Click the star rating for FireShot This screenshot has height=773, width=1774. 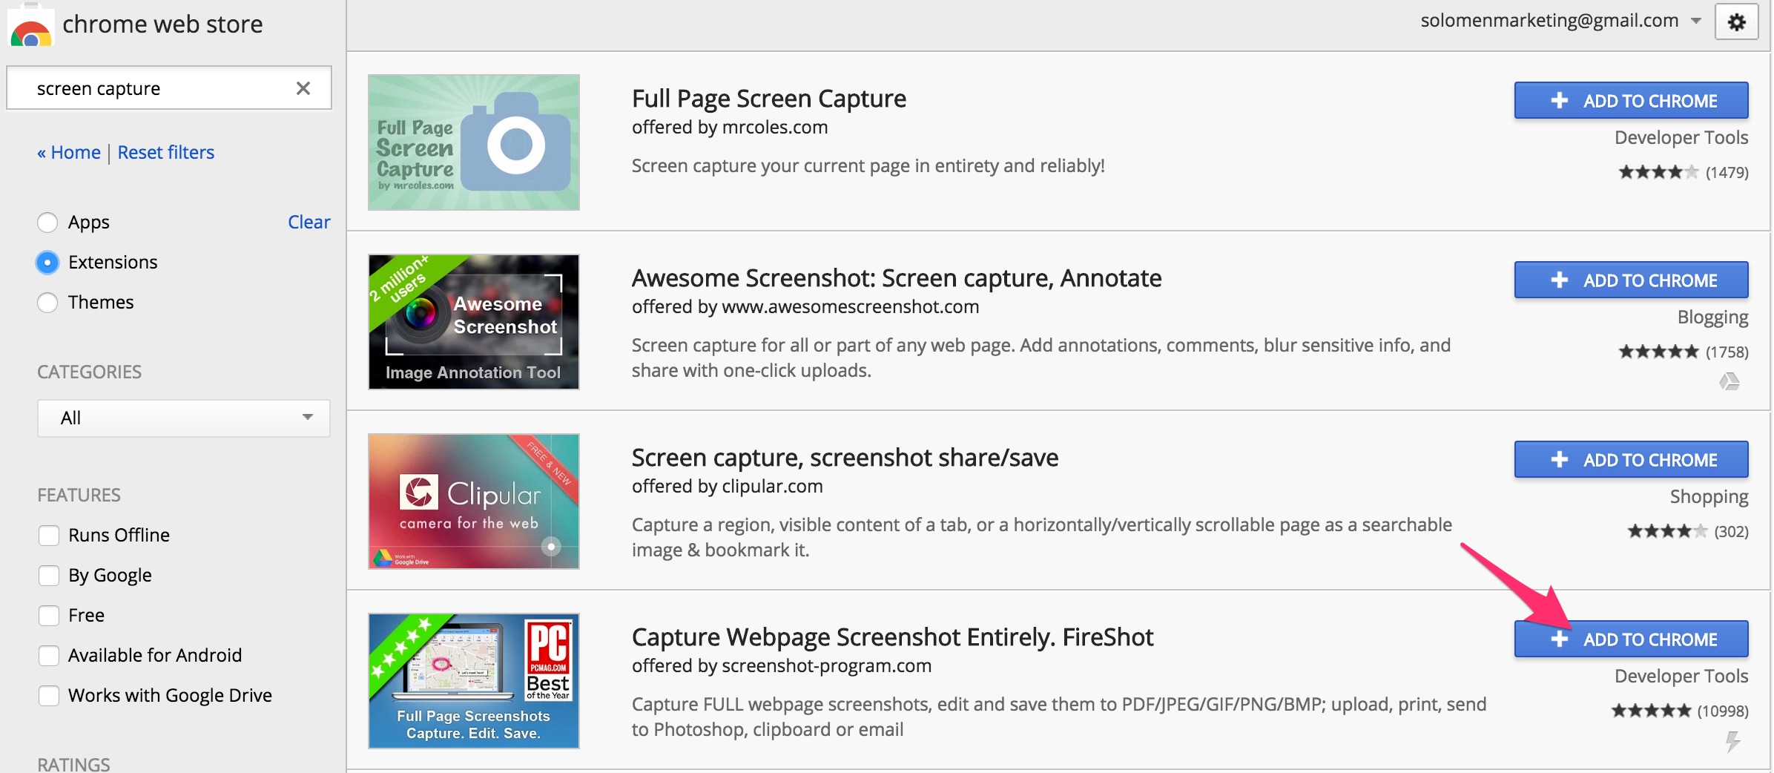1651,711
